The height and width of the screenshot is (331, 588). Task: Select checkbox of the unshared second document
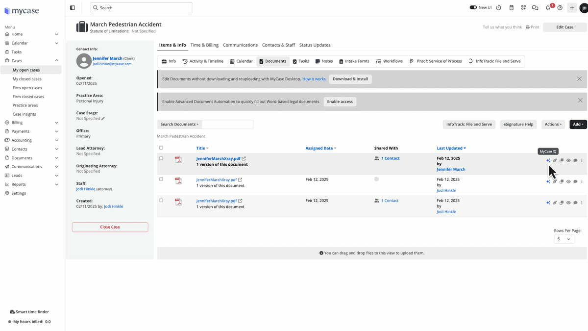(161, 179)
